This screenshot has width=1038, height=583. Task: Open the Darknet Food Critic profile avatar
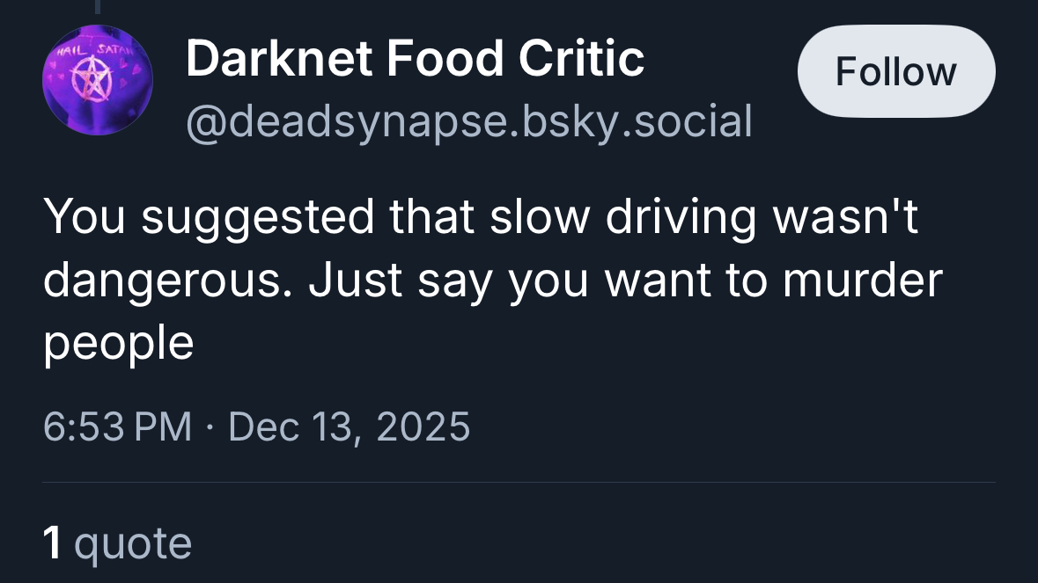[x=98, y=80]
